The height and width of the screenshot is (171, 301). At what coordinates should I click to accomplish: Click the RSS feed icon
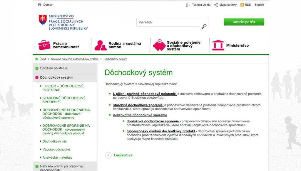[x=242, y=5]
